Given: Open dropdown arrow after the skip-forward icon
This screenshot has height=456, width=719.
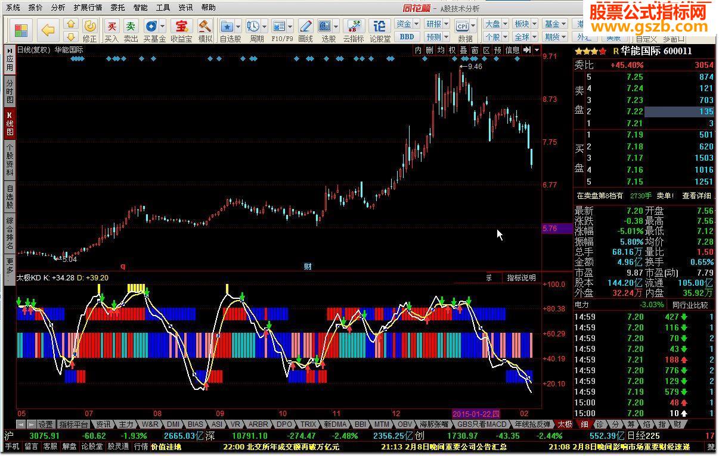Looking at the screenshot, I should (537, 51).
